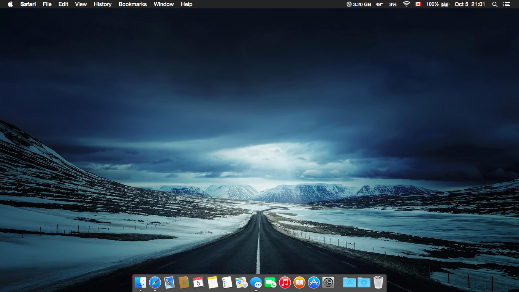Open the App Store from Dock

pyautogui.click(x=314, y=282)
